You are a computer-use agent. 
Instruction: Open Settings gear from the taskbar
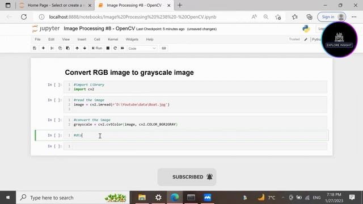(158, 198)
